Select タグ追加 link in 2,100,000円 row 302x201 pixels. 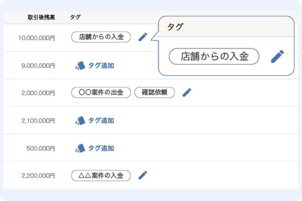[101, 121]
